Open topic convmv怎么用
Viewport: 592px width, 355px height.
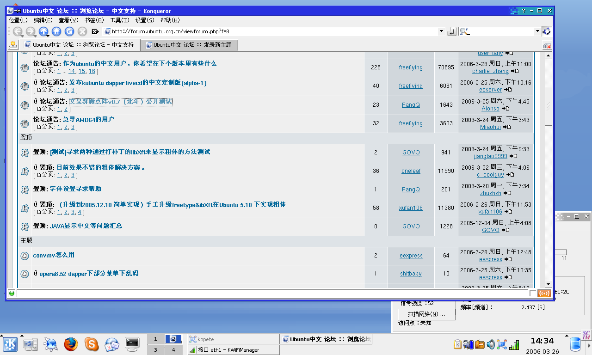[54, 255]
